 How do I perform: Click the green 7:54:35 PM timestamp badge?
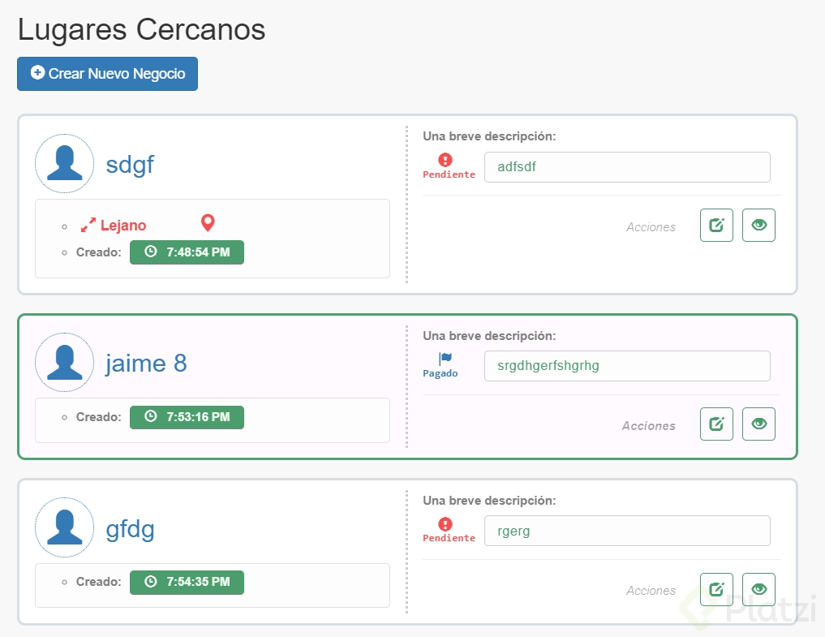click(187, 582)
